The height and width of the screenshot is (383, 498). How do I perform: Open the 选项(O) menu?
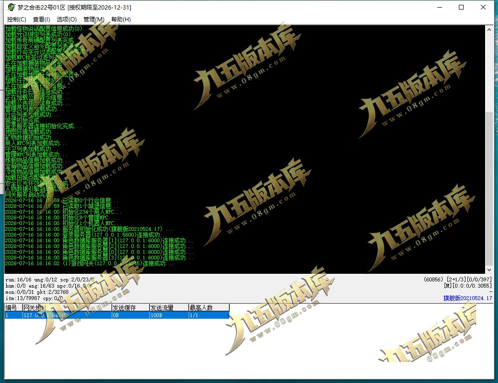[67, 20]
